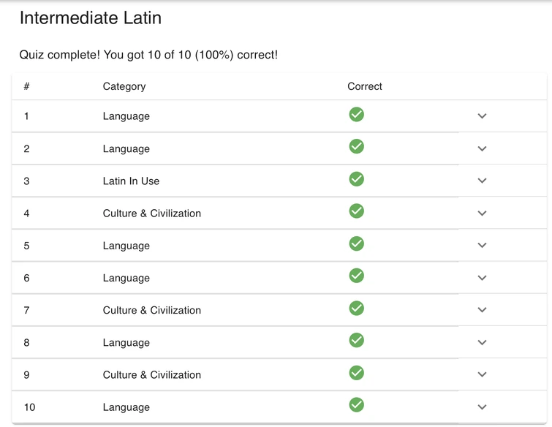Click the green checkmark in row 2
Viewport: 552px width, 427px height.
point(356,147)
